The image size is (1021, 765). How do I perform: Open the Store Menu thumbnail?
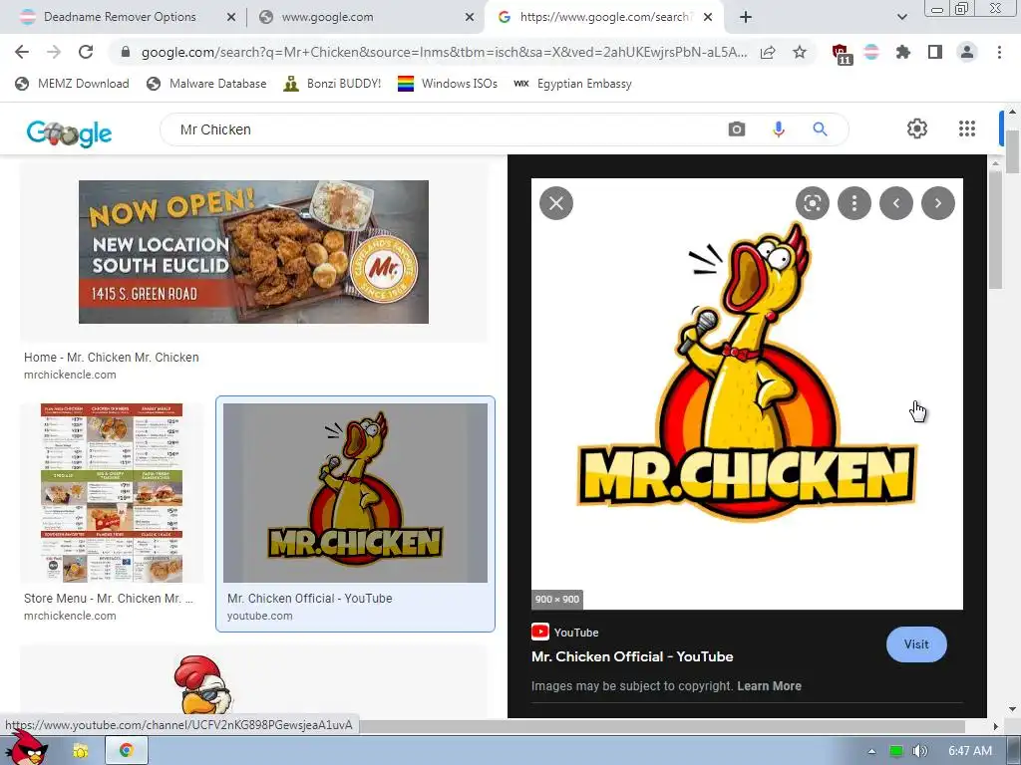(112, 492)
